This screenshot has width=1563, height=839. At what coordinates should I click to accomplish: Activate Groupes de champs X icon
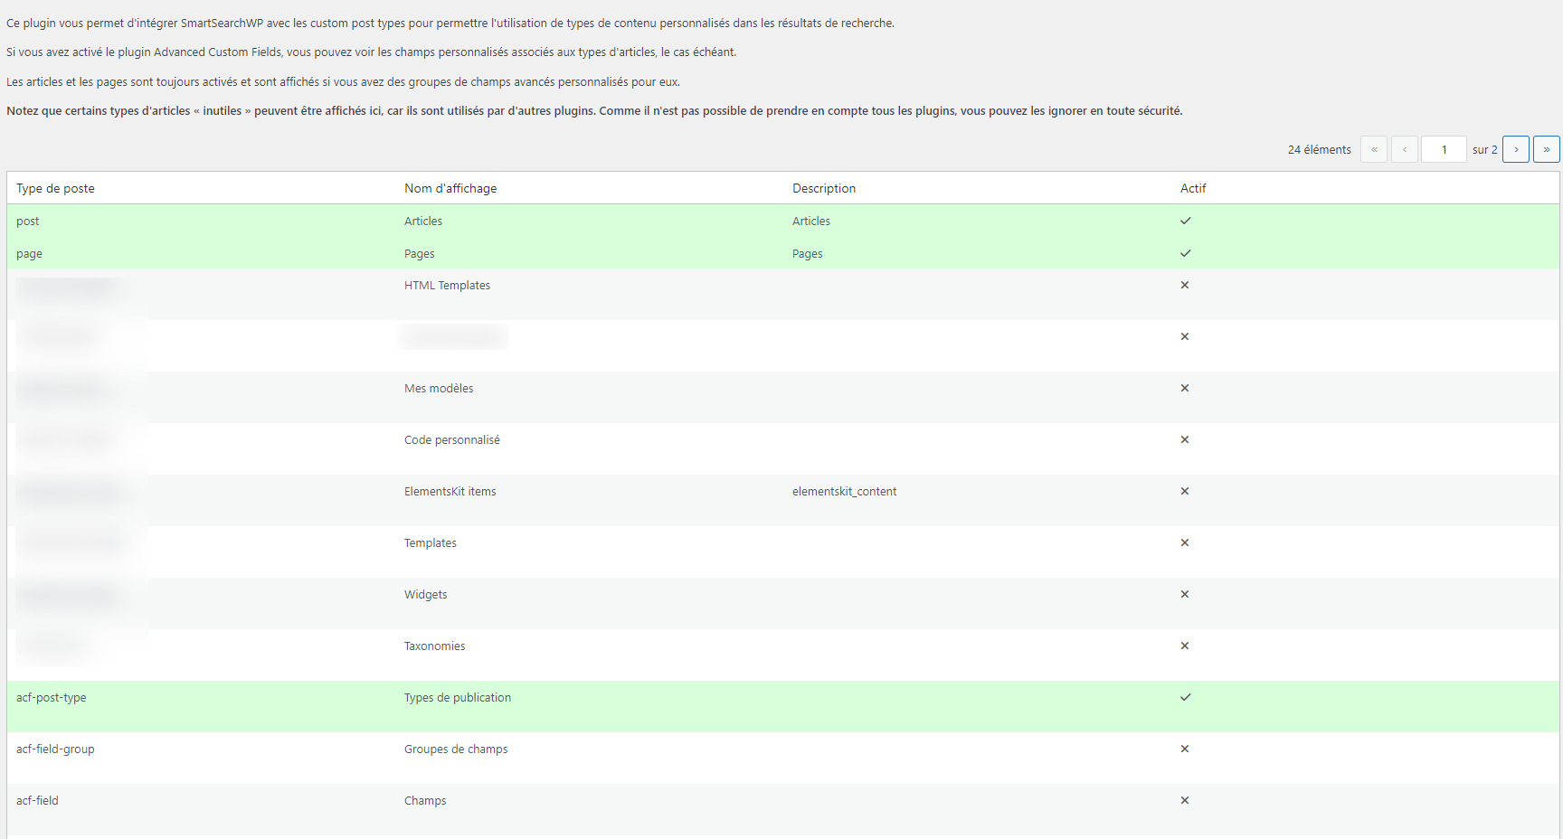[1185, 749]
